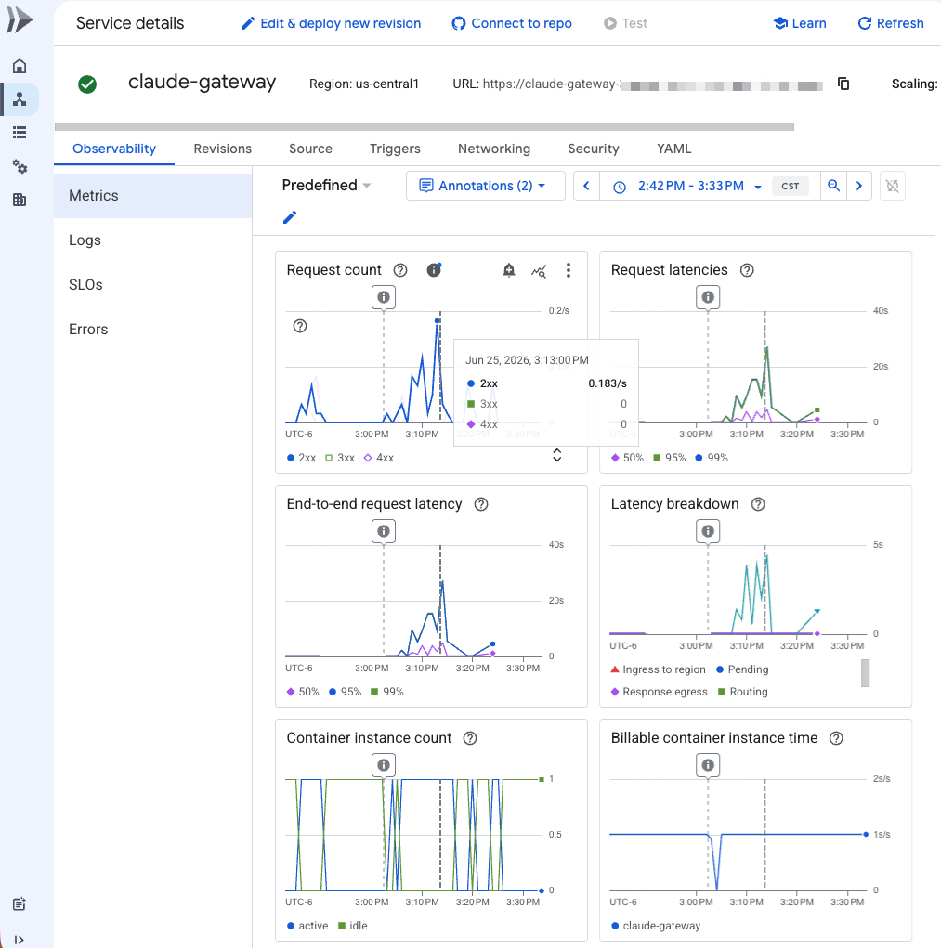Select Errors in the side menu

tap(153, 330)
